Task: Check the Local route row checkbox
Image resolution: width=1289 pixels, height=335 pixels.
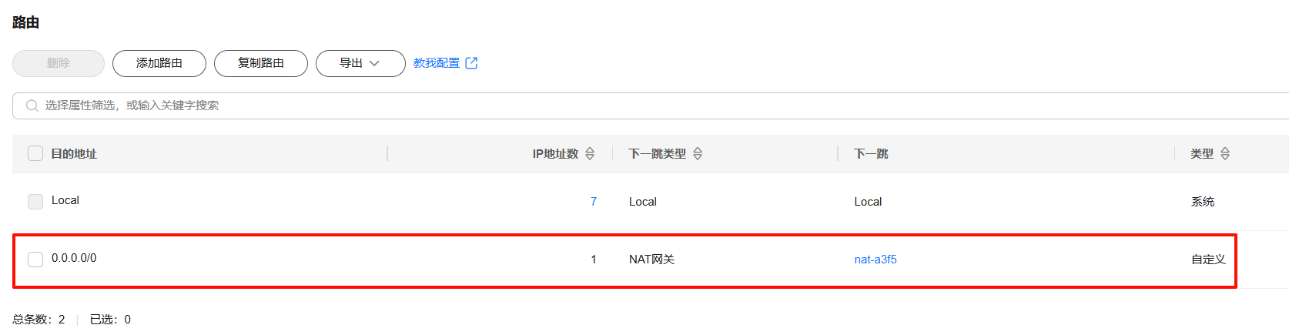Action: (35, 202)
